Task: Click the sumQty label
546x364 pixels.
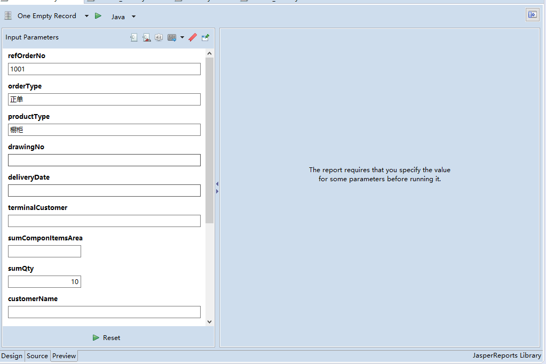Action: point(21,269)
